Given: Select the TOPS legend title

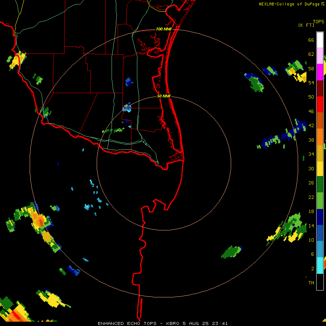Looking at the screenshot, I should coord(318,21).
